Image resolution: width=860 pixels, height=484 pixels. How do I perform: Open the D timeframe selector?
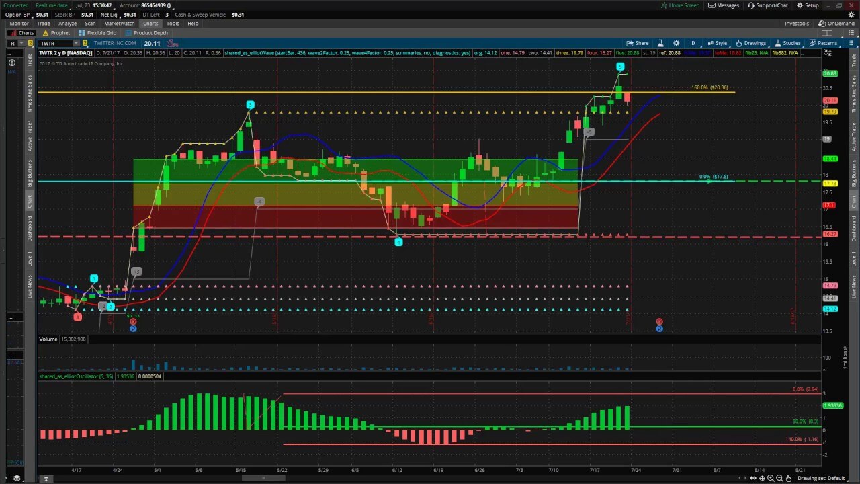click(x=693, y=43)
